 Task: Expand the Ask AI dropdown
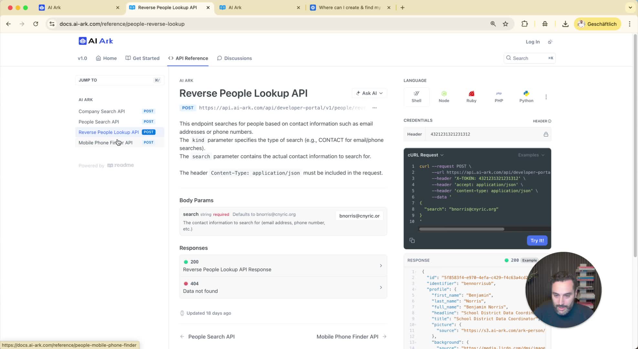pos(369,93)
